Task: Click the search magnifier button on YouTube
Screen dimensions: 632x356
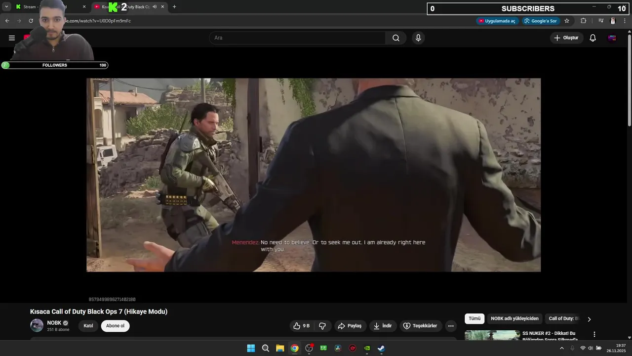Action: point(396,38)
